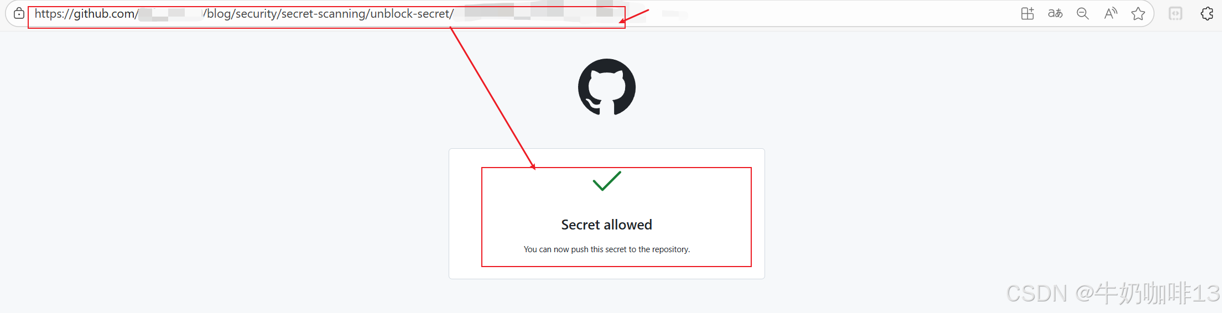Click the 'secret-scanning' segment of the URL
The width and height of the screenshot is (1222, 313).
[324, 14]
